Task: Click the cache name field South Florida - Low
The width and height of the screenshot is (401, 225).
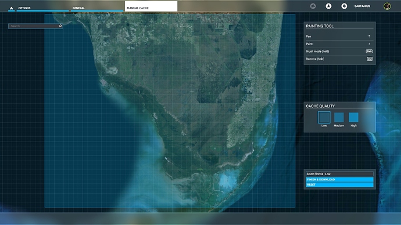Action: 339,174
